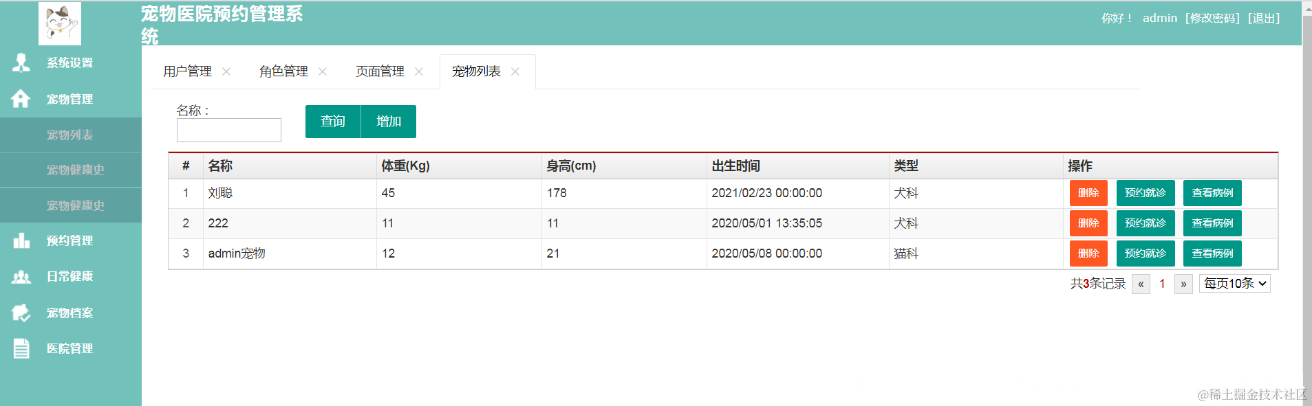Image resolution: width=1312 pixels, height=406 pixels.
Task: Click the 医院管理 document icon
Action: pos(21,348)
